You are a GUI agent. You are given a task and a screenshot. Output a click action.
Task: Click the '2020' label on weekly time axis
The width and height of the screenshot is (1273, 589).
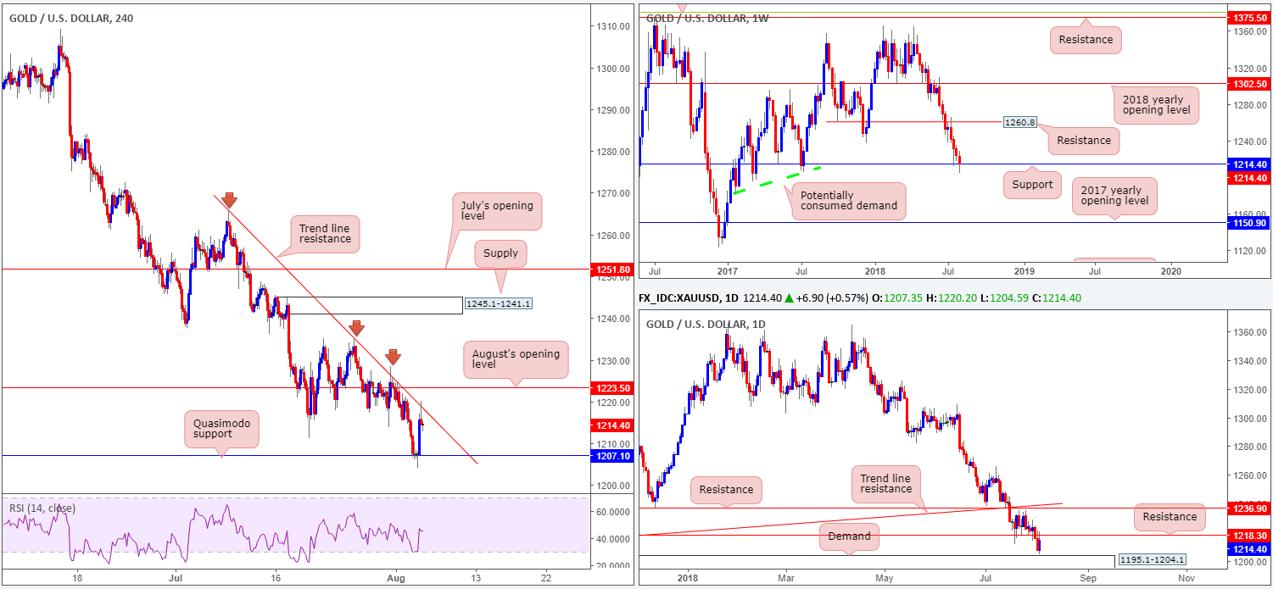pos(1170,270)
